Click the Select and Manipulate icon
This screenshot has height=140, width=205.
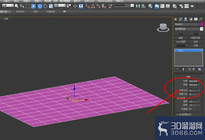tap(75, 6)
